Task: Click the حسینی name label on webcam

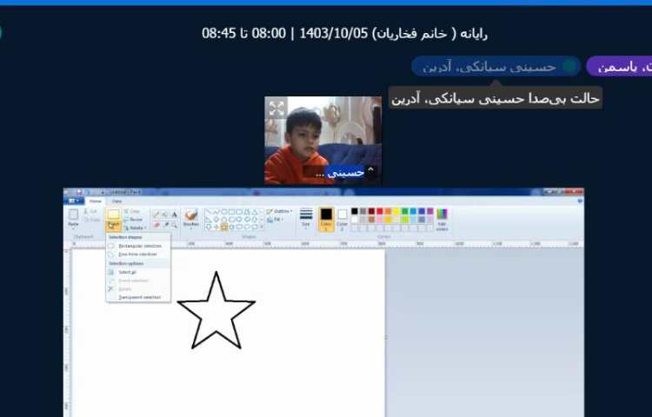Action: pyautogui.click(x=345, y=171)
